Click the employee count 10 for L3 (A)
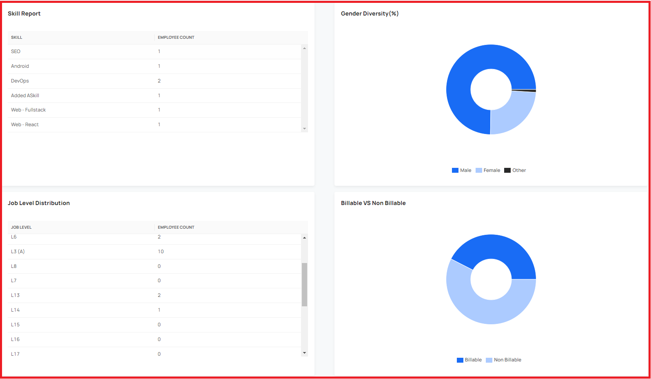 pyautogui.click(x=161, y=252)
